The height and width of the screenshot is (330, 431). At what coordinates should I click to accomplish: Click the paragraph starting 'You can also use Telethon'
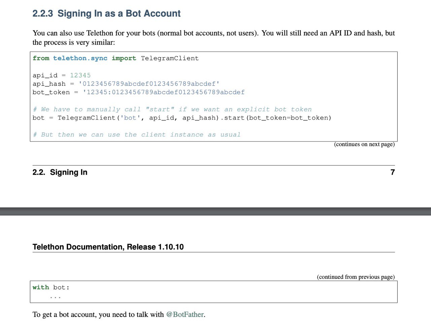click(x=214, y=38)
